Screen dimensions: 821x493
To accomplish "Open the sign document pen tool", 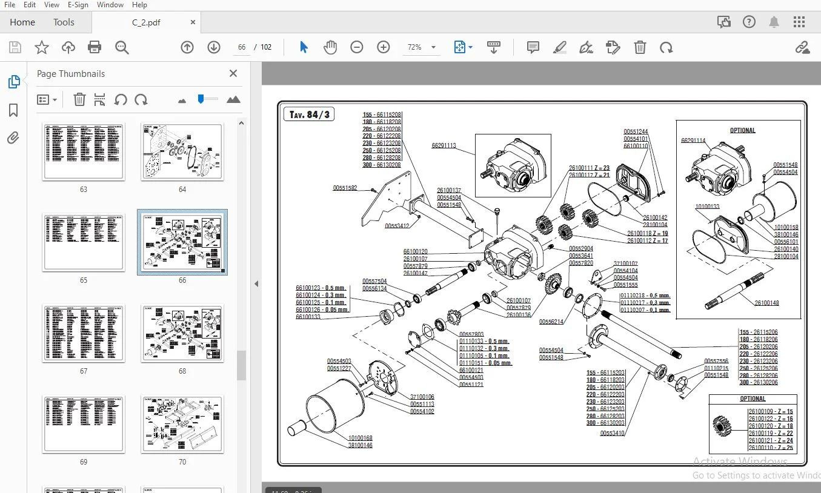I will 586,47.
